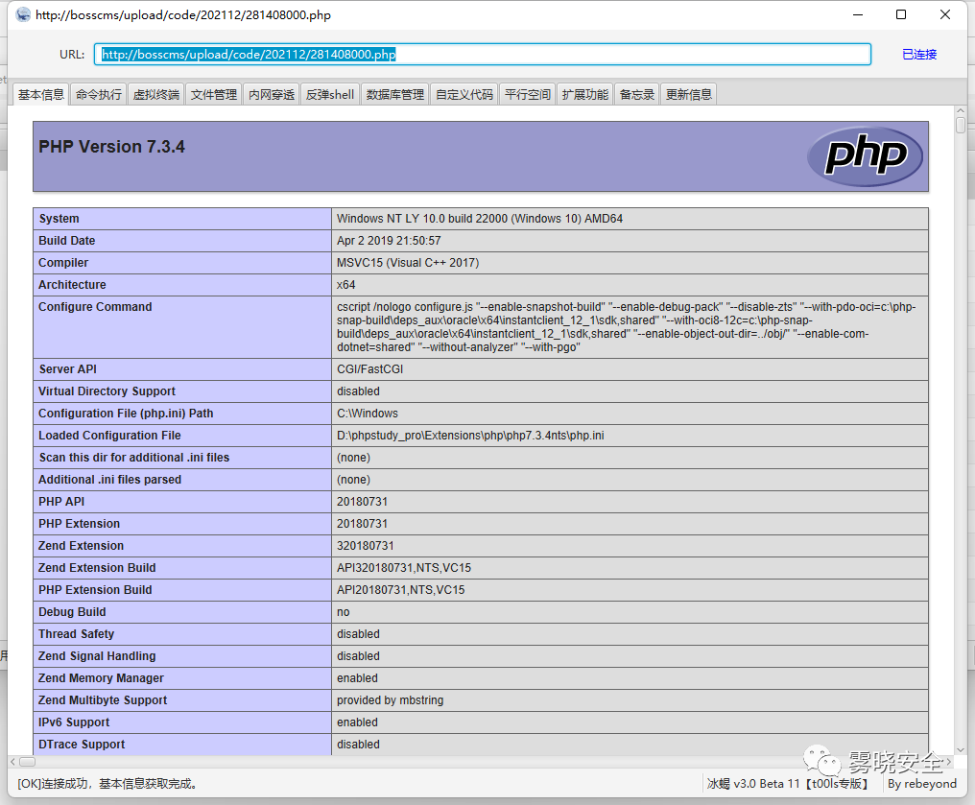This screenshot has width=975, height=805.
Task: Select the 文件管理 tab
Action: 213,94
